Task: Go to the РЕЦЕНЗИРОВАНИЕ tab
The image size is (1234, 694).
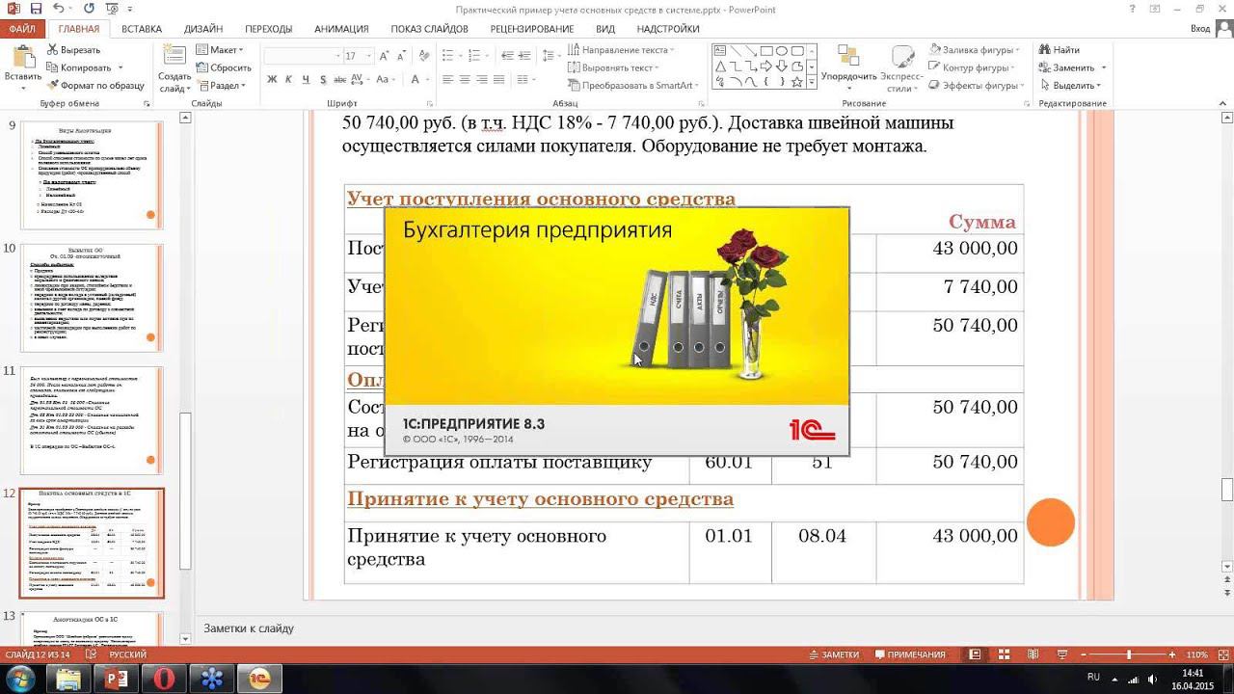Action: [531, 29]
